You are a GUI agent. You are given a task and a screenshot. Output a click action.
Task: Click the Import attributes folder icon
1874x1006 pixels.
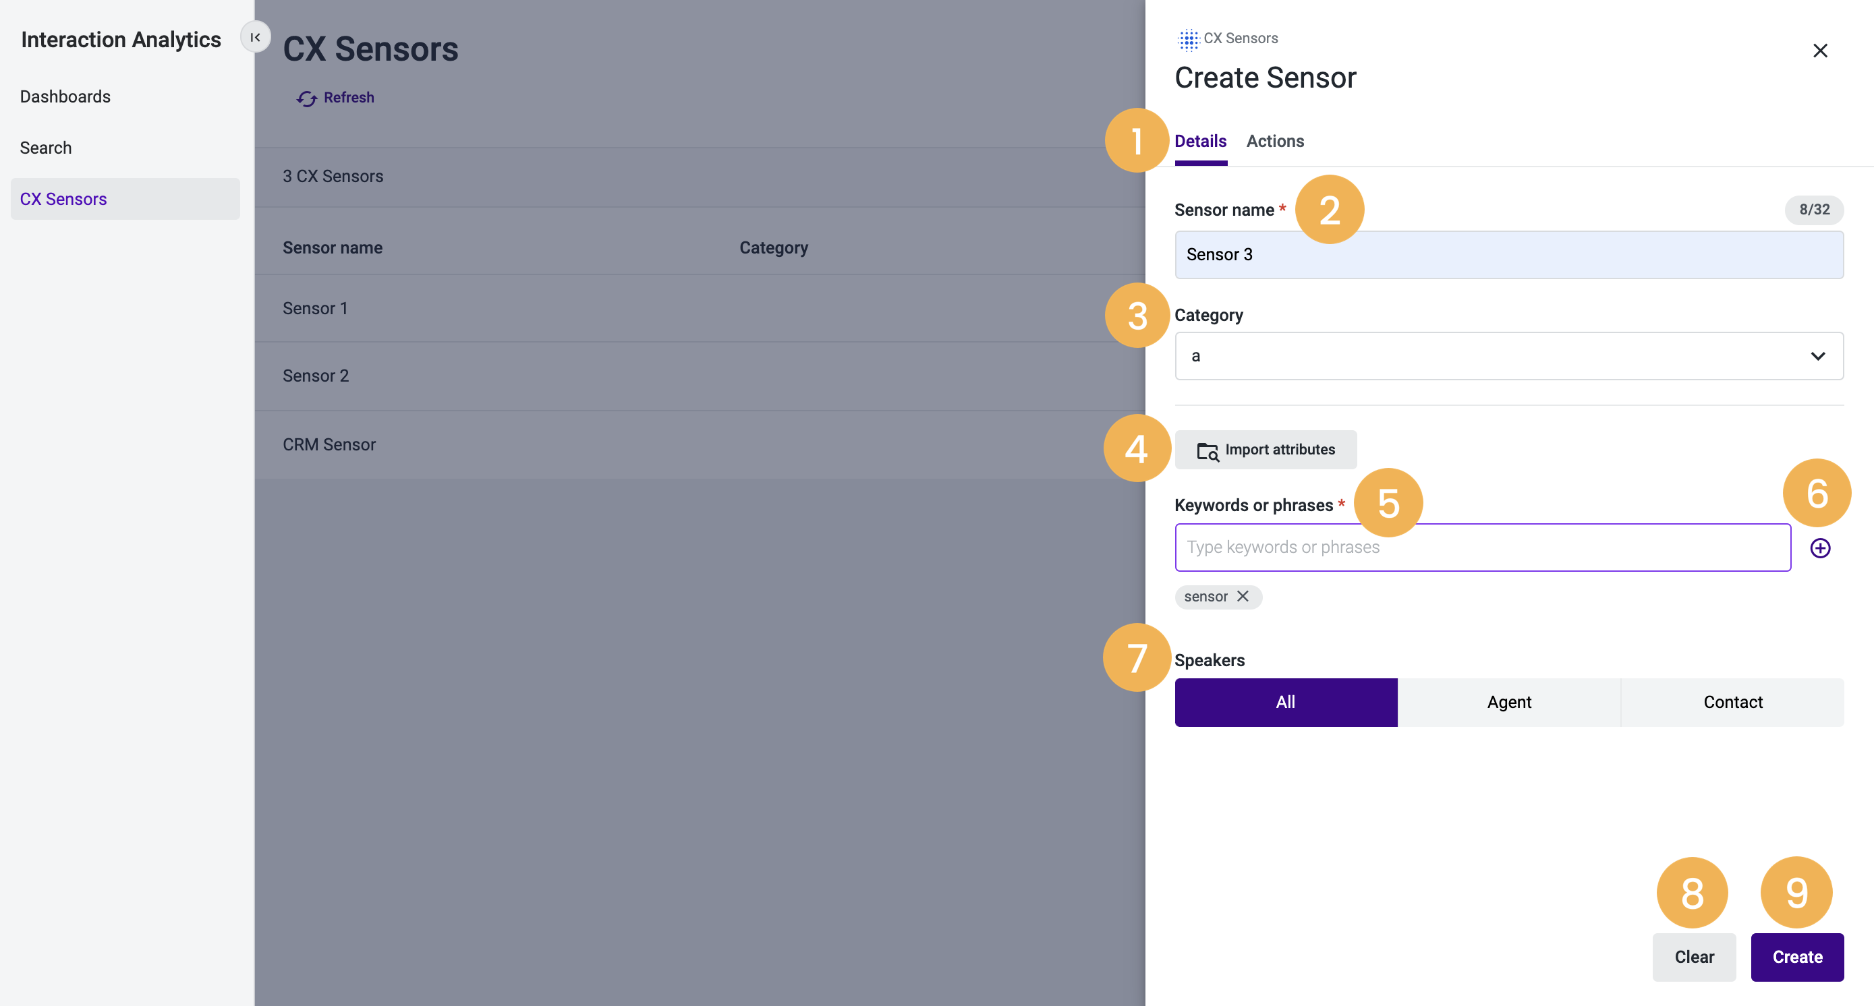click(1208, 450)
